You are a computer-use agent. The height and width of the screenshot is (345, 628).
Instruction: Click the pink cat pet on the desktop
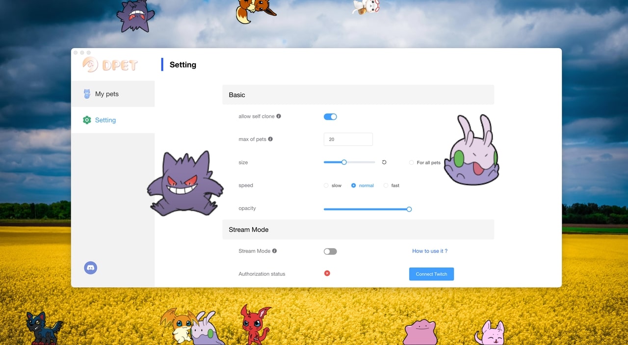pos(490,333)
